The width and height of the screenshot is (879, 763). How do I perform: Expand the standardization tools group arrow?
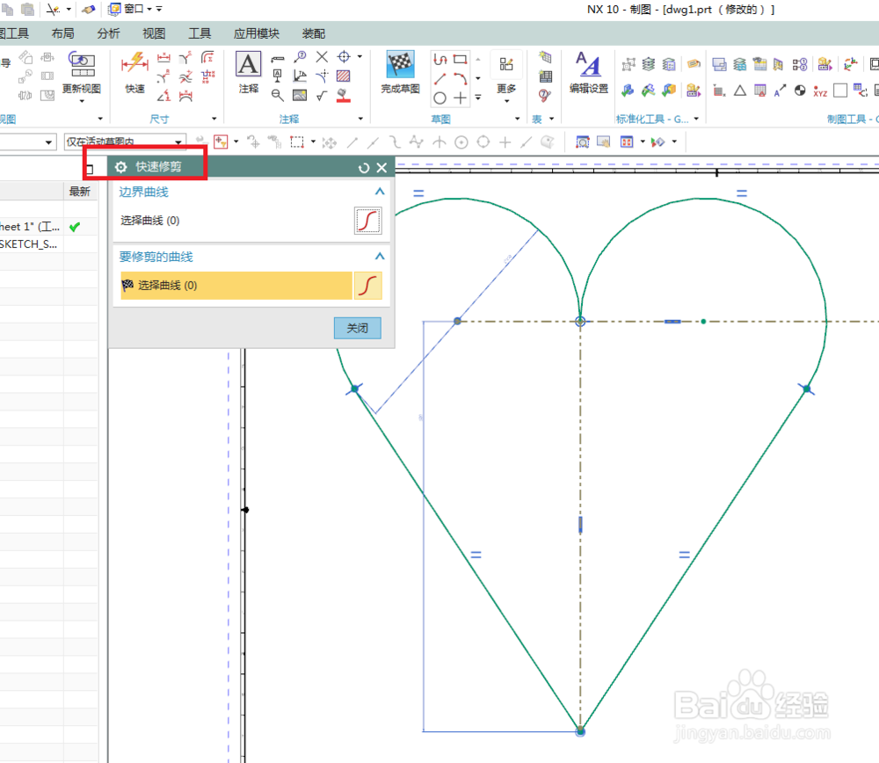pyautogui.click(x=696, y=119)
